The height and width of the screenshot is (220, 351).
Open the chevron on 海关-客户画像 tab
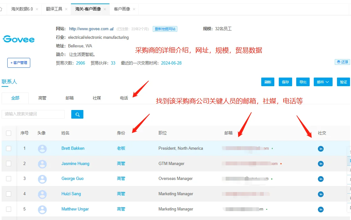pyautogui.click(x=105, y=9)
